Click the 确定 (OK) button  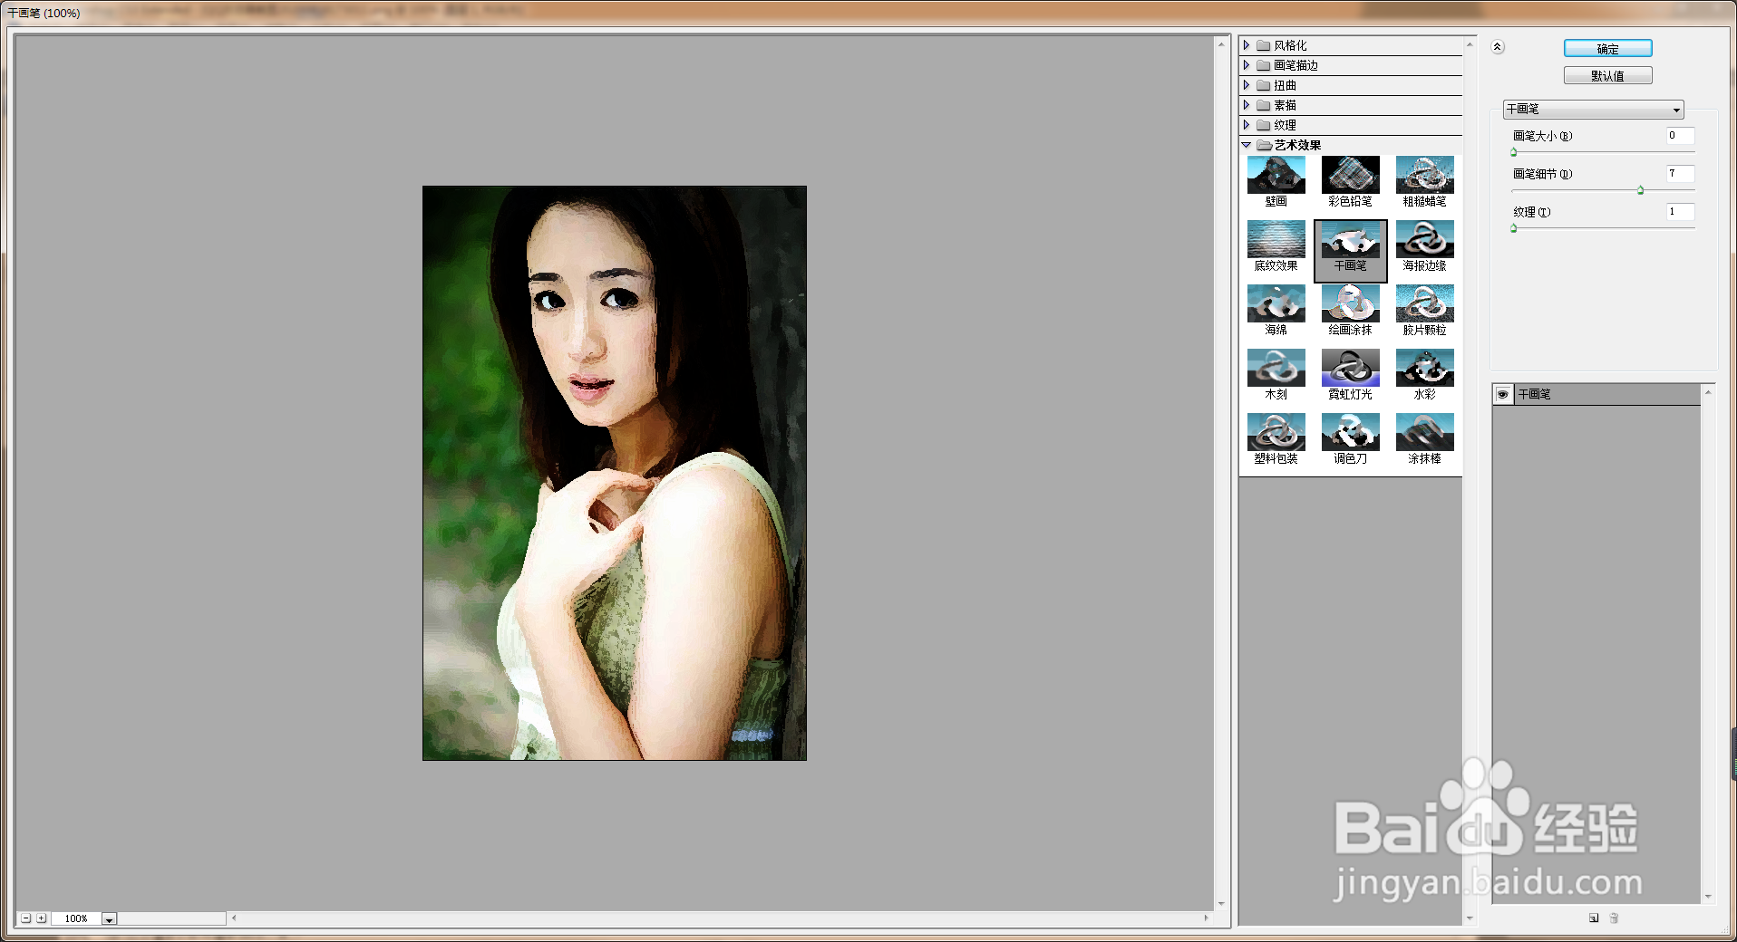click(1607, 49)
